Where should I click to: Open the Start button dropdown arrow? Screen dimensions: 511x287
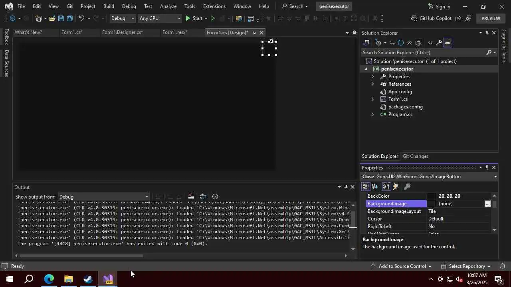tap(206, 18)
